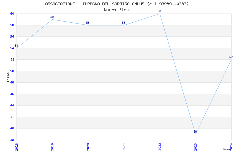Viewport: 234px width, 152px height.
Task: Click the x-axis year label 2020
Action: point(88,147)
